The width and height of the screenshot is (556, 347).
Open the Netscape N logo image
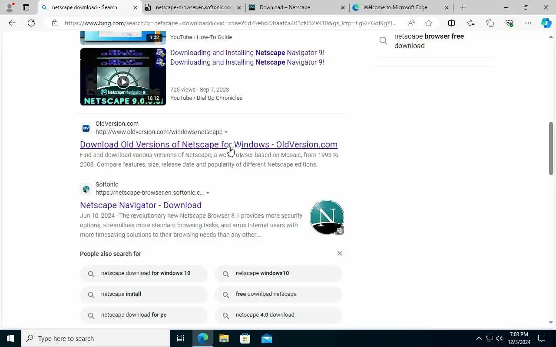point(327,217)
